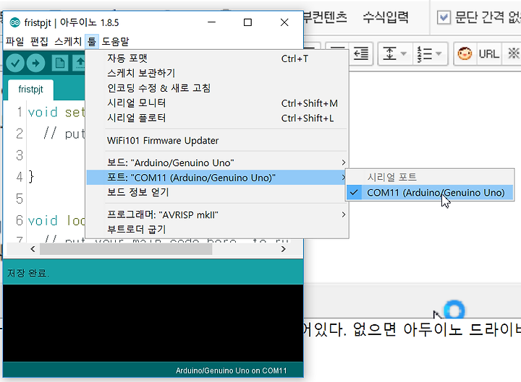Click the outdent icon in blog editor toolbar
Screen dimensions: 521x382
pos(361,53)
